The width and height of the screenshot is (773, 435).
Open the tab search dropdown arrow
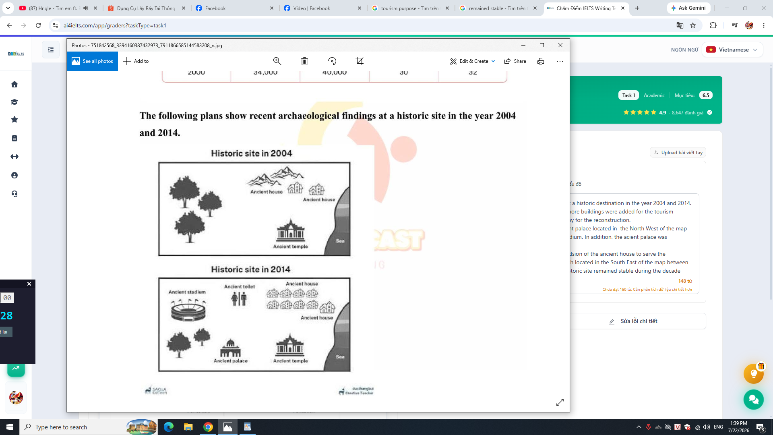pos(8,8)
